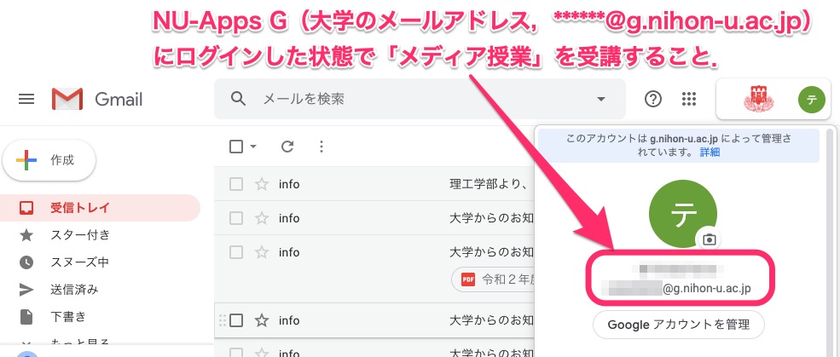Click the 詳細 link in account panel
This screenshot has width=840, height=357.
[x=710, y=153]
